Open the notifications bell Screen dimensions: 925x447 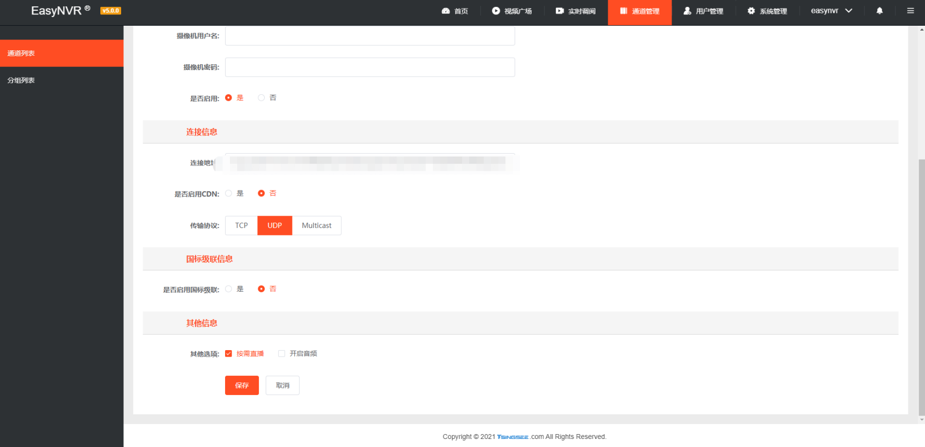(x=879, y=11)
